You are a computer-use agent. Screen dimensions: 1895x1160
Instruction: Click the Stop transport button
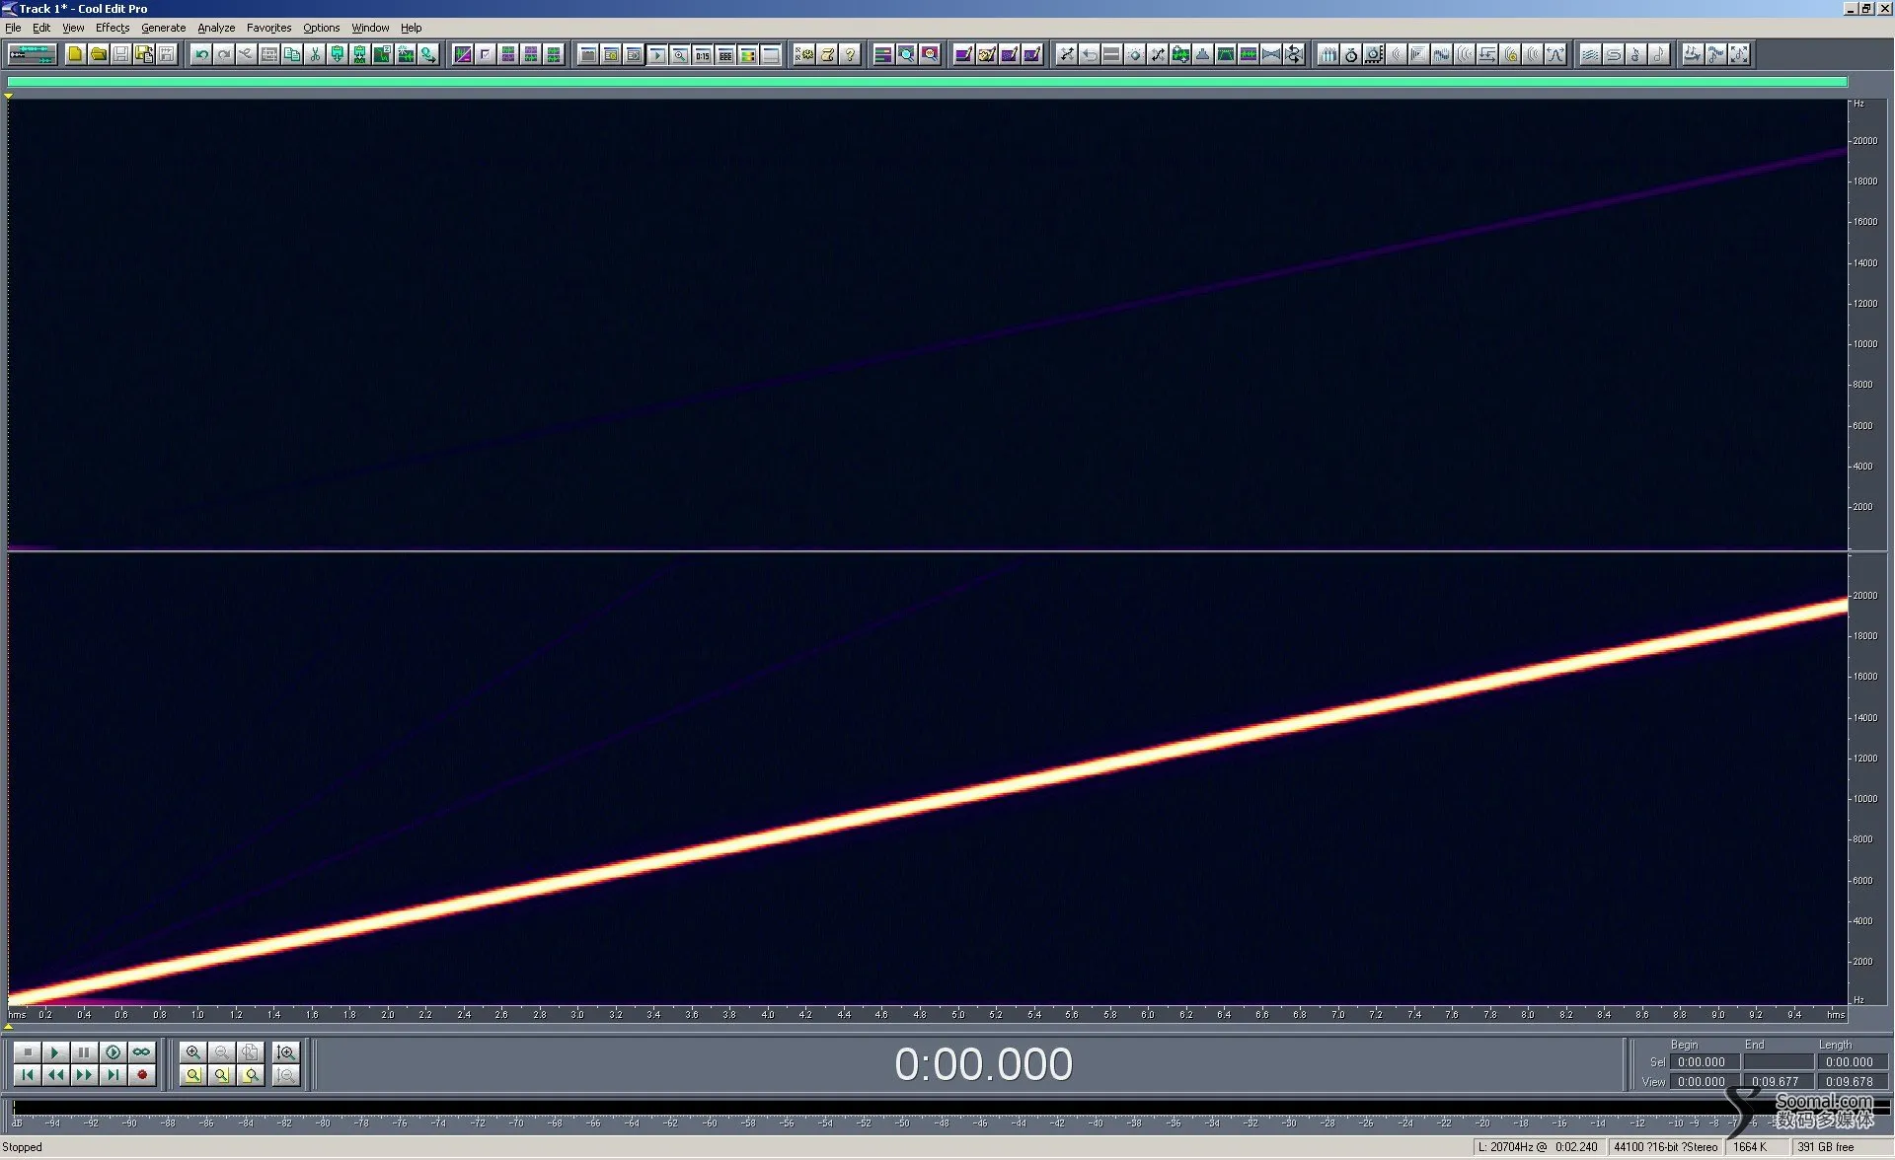tap(28, 1052)
